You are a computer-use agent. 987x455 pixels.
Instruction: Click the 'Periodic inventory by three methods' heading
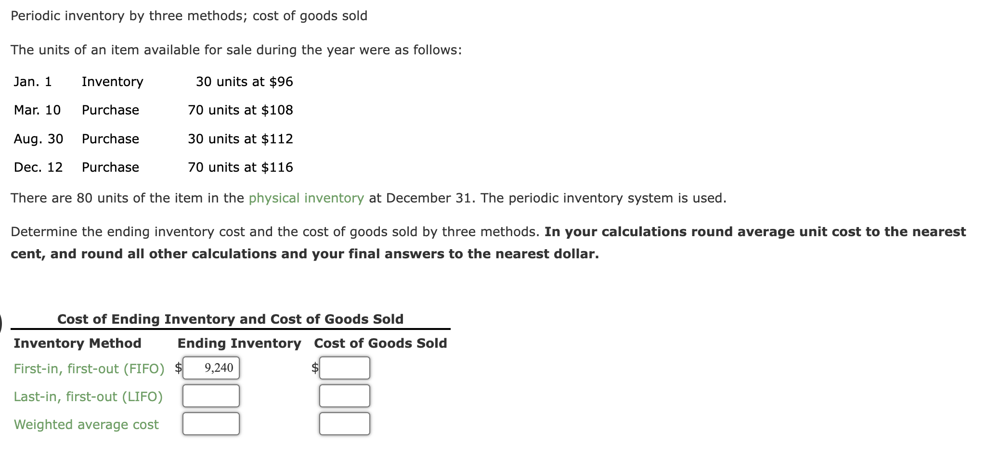pyautogui.click(x=189, y=16)
